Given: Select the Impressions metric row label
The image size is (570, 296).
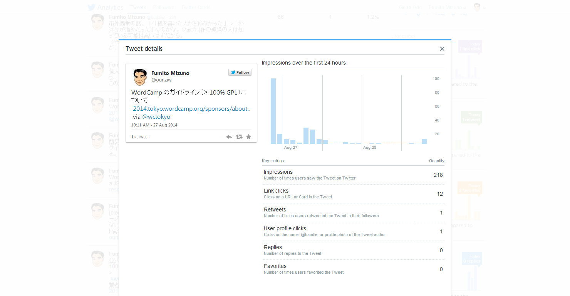Looking at the screenshot, I should [278, 172].
